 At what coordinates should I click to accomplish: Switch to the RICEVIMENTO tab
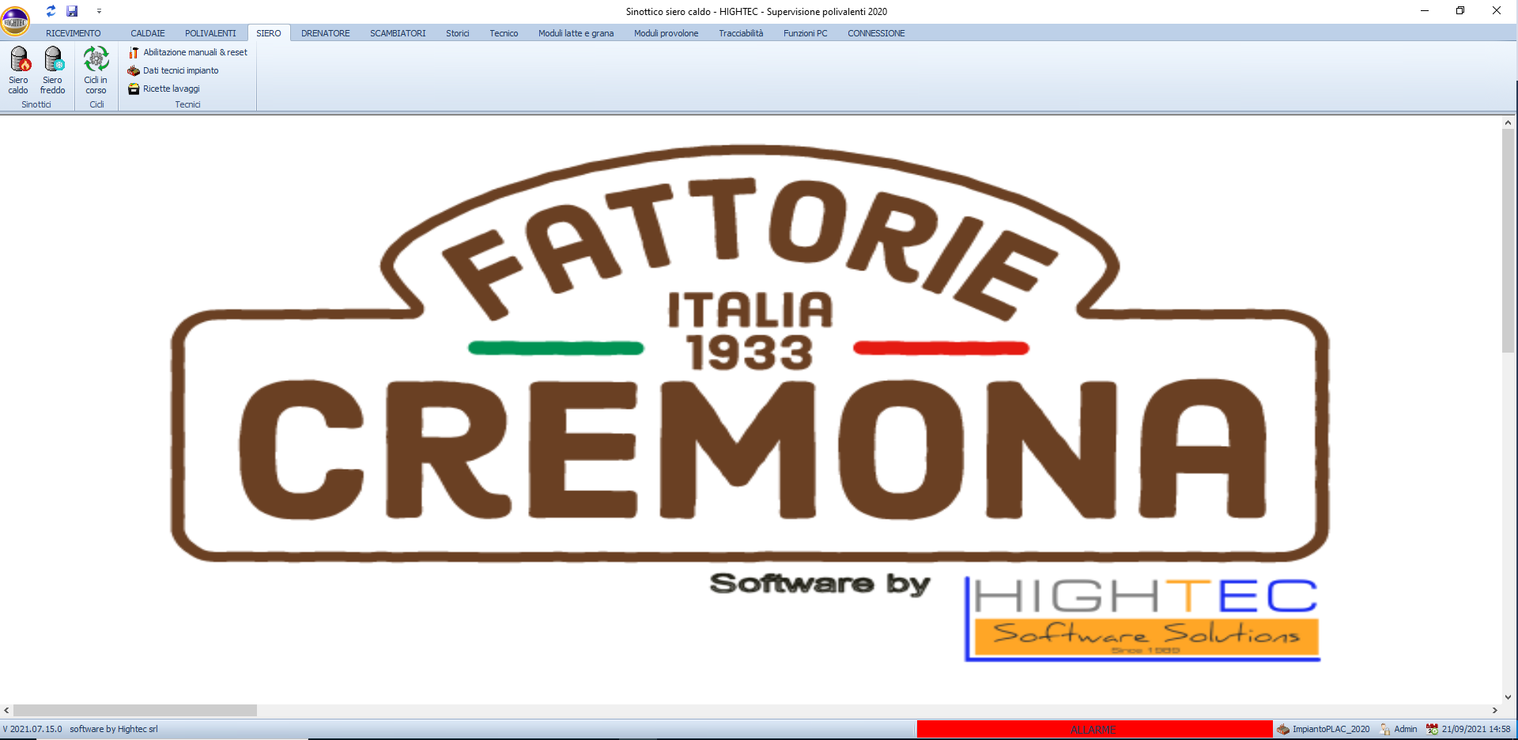pyautogui.click(x=74, y=33)
